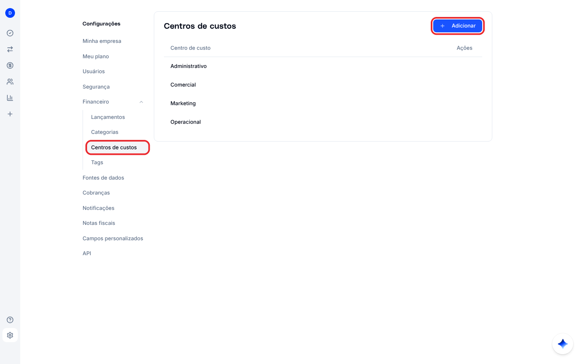The height and width of the screenshot is (364, 583).
Task: Go to Notas fiscais settings
Action: point(99,223)
